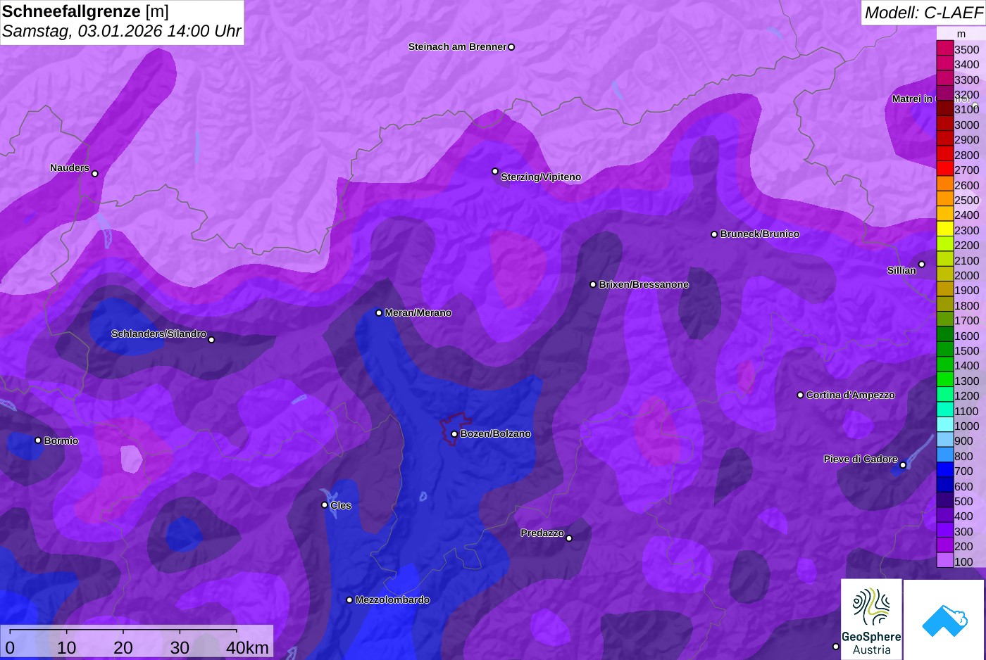Screen dimensions: 986x660
Task: Select the Nauders location dot
Action: [95, 174]
